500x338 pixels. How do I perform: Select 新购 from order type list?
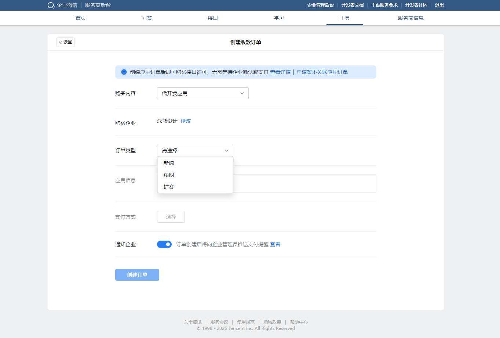point(169,163)
